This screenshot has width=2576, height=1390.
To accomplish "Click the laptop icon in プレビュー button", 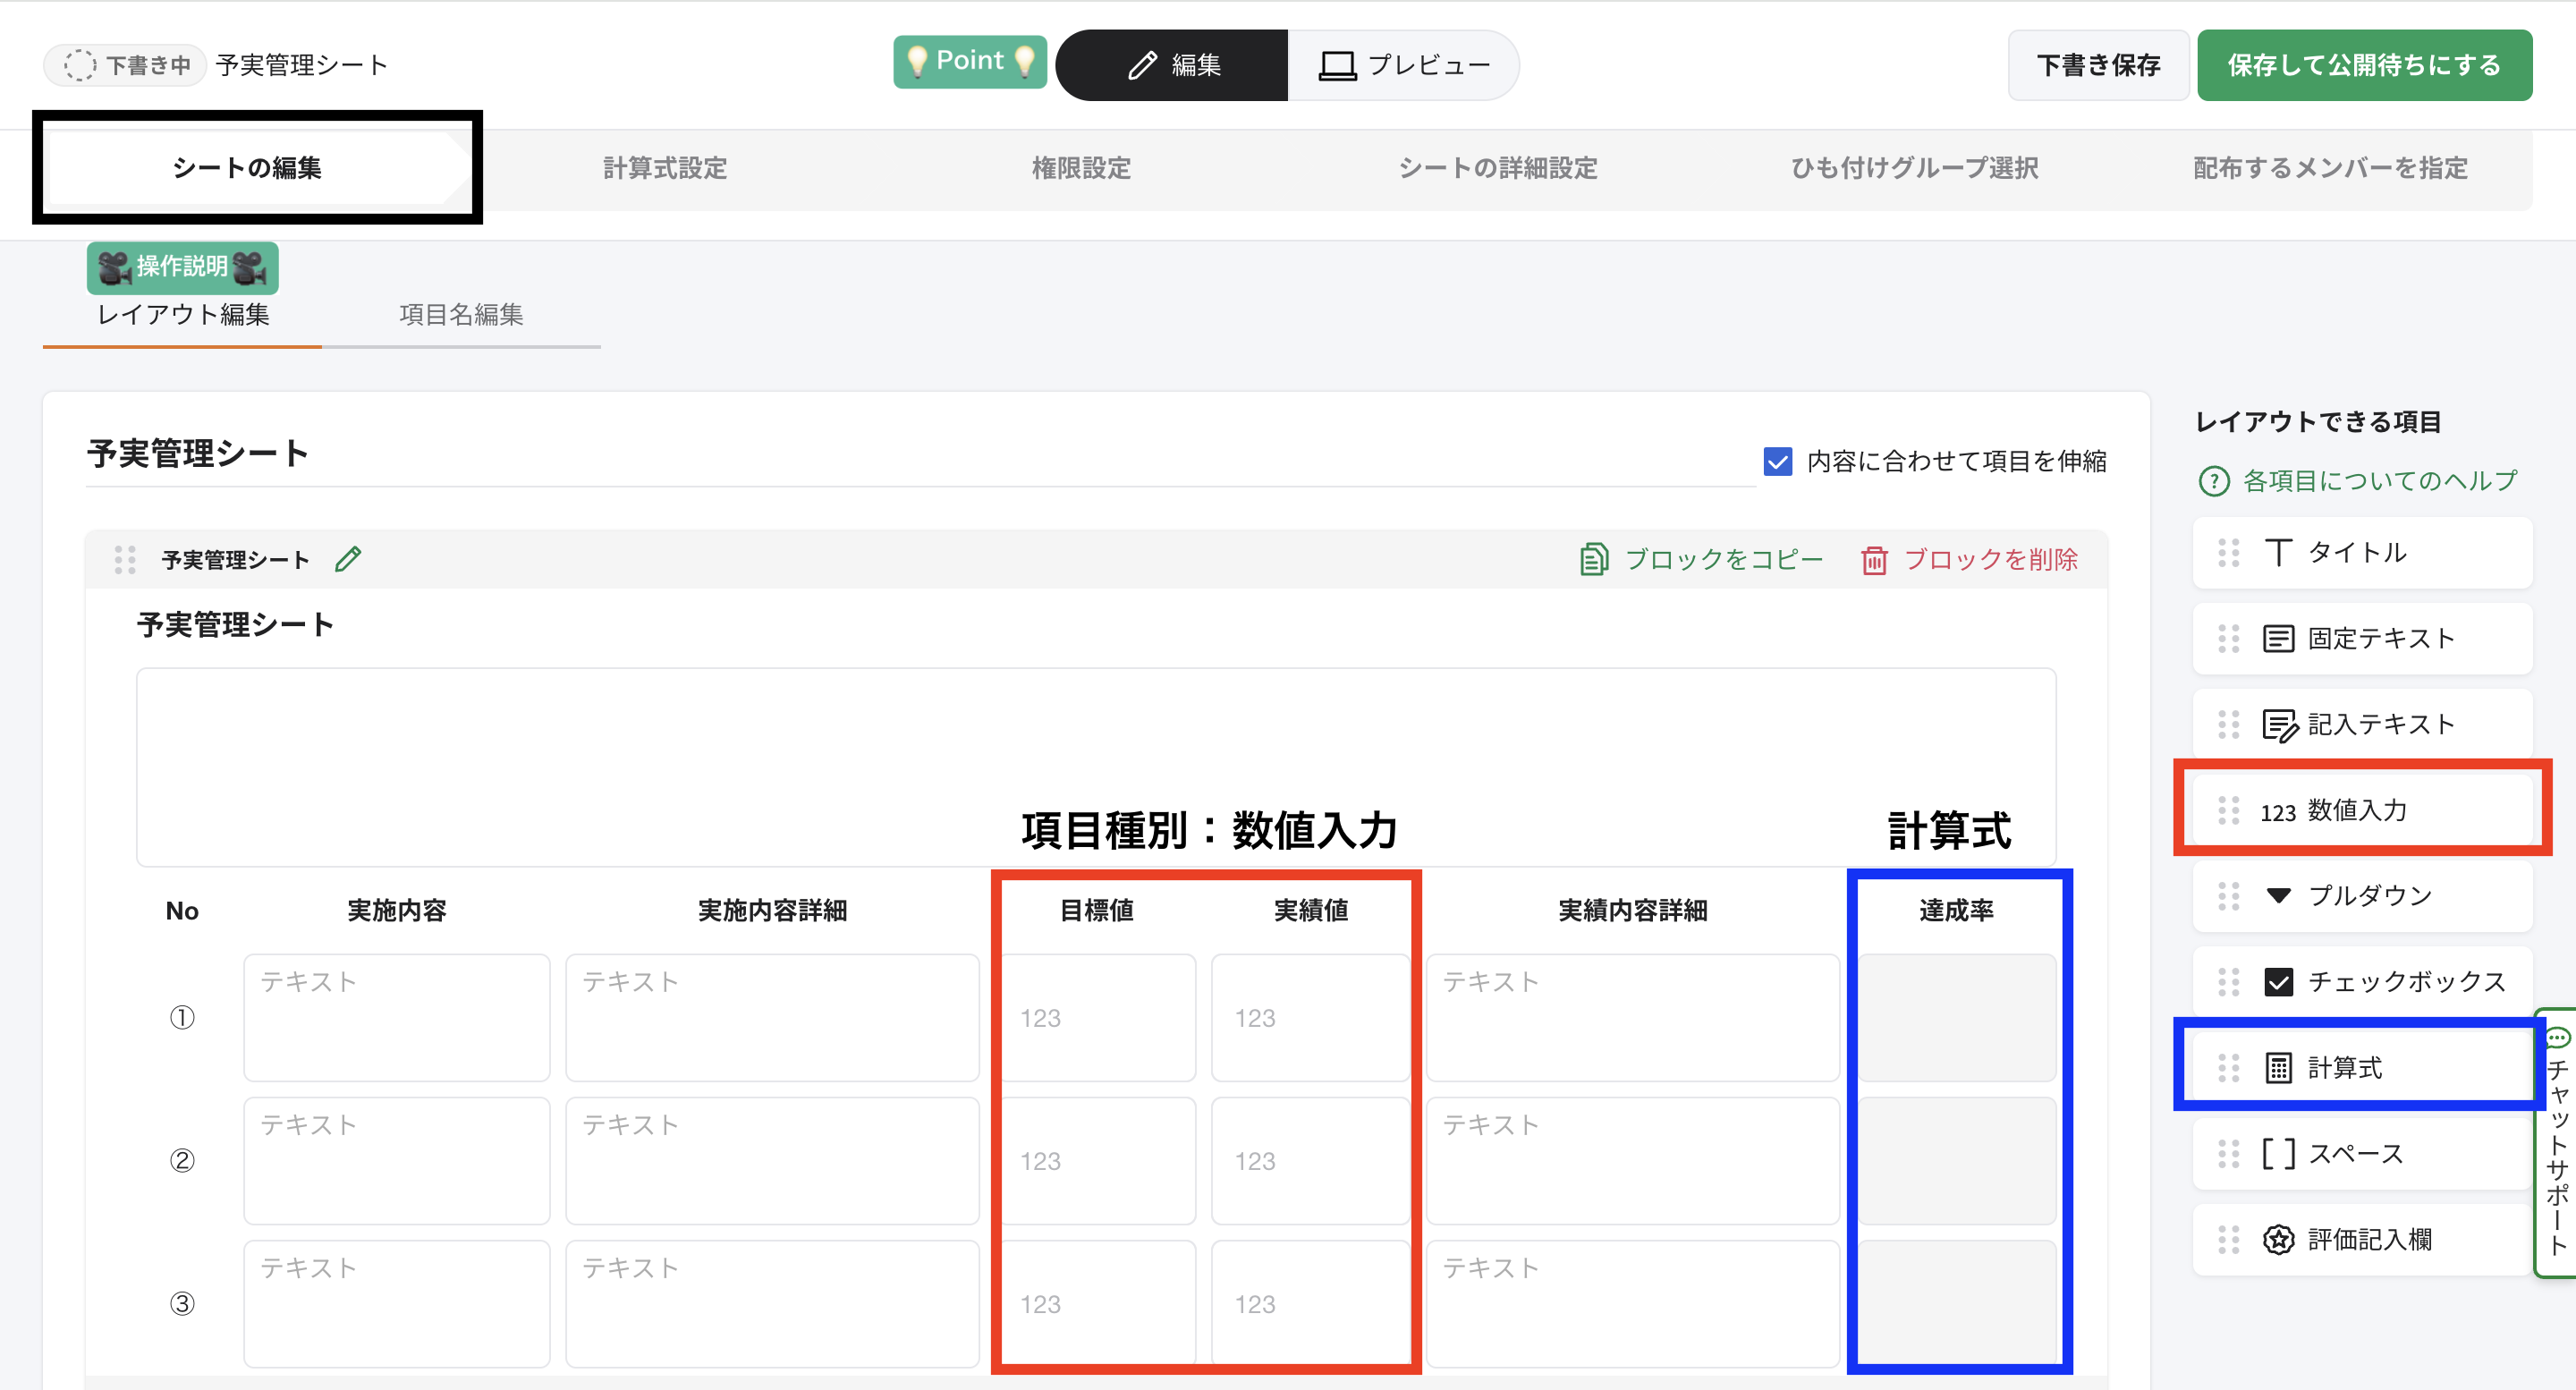I will pos(1337,66).
